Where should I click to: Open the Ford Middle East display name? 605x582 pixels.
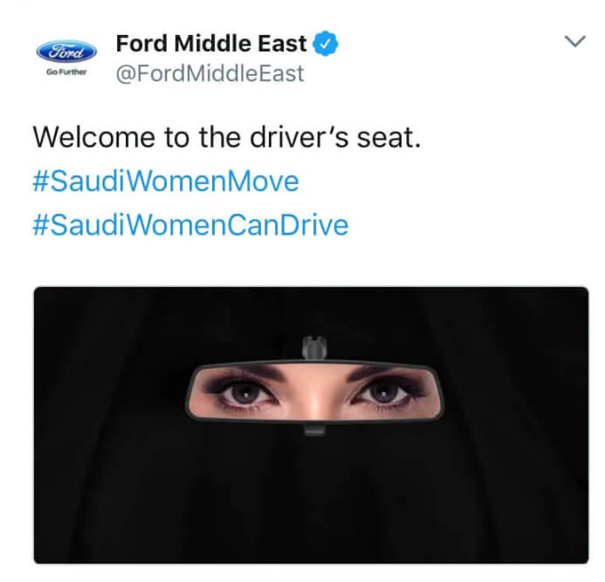coord(211,44)
